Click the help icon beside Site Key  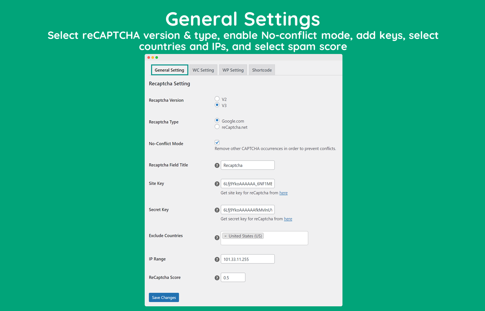[x=217, y=184]
